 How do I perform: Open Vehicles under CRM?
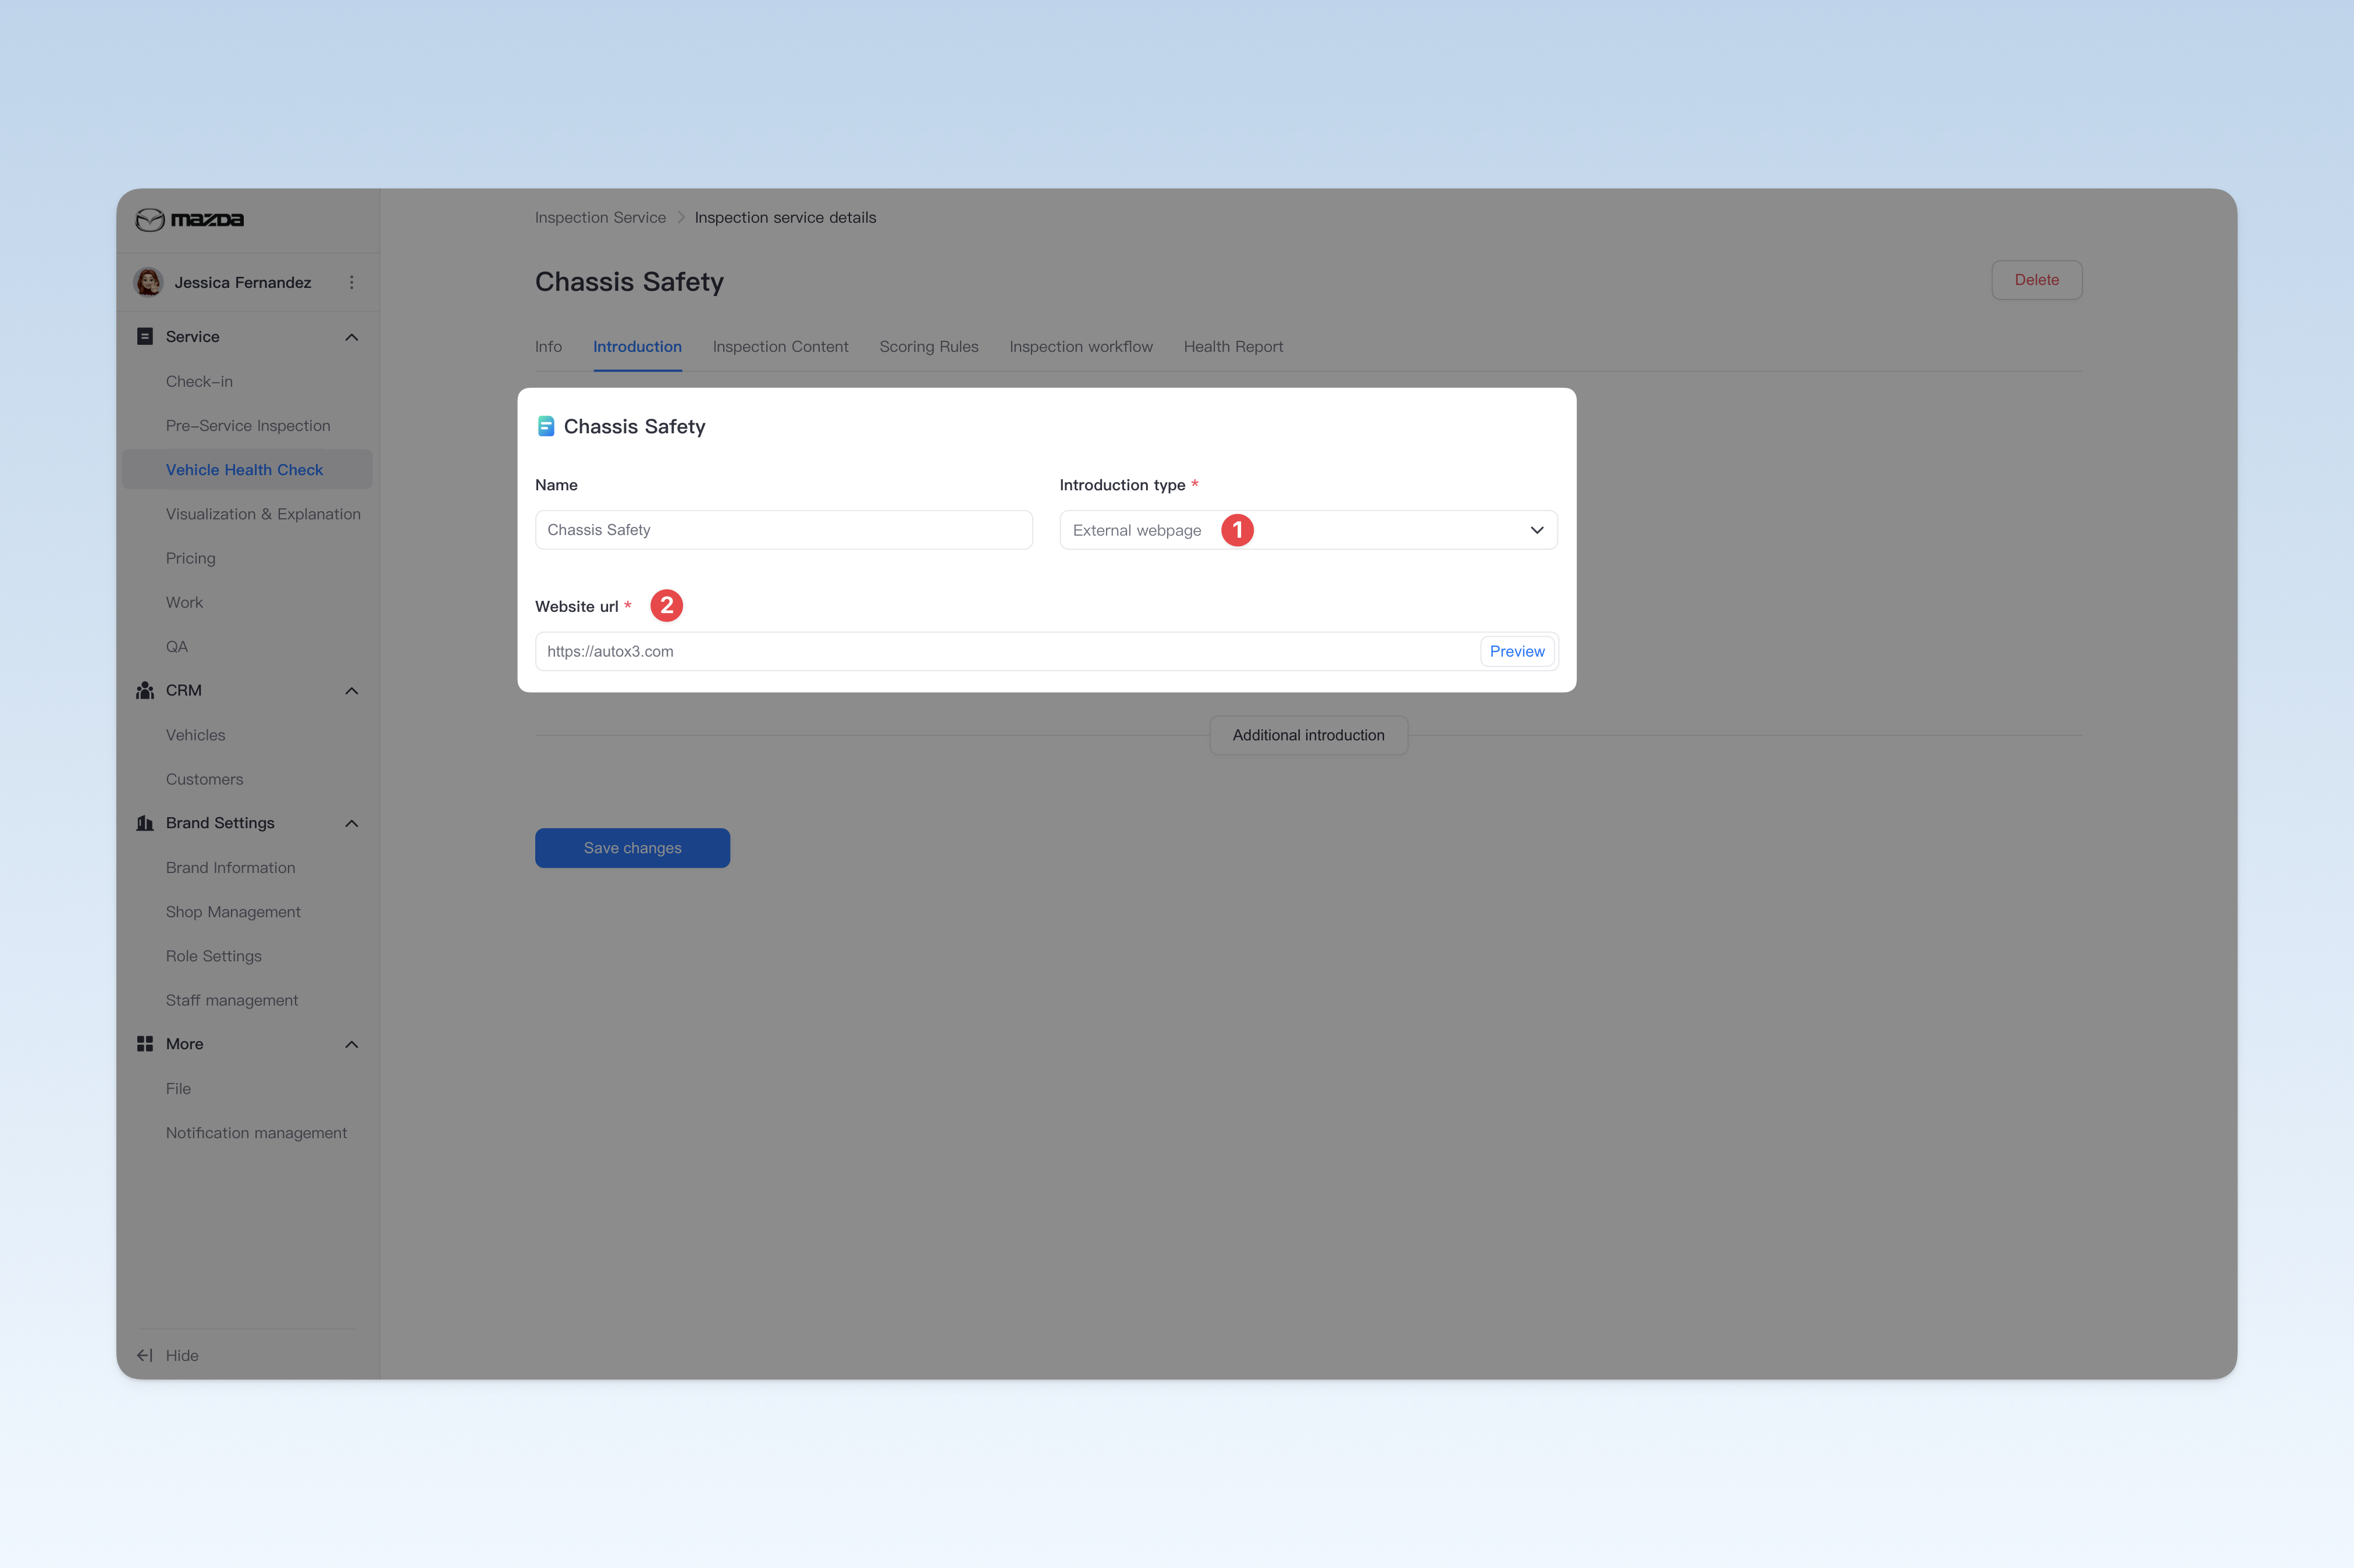(195, 735)
